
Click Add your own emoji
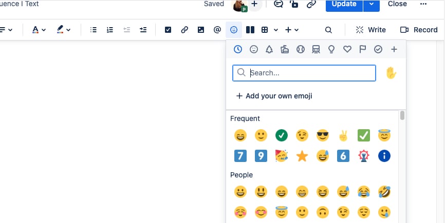(274, 96)
